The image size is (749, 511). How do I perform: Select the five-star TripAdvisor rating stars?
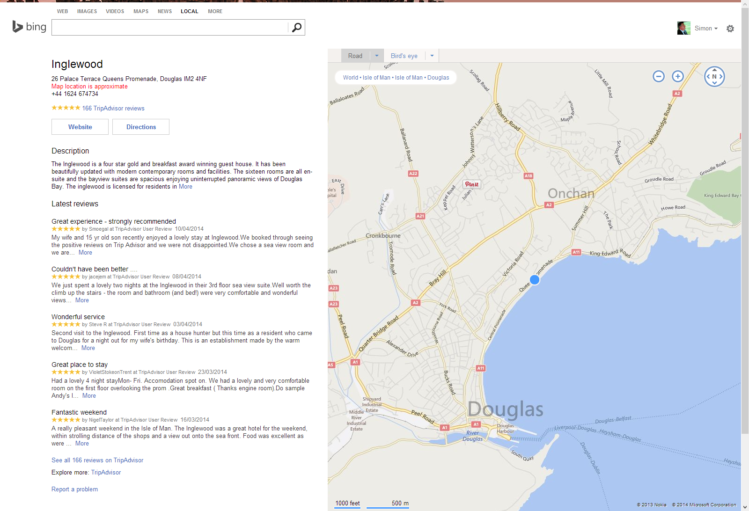[65, 108]
